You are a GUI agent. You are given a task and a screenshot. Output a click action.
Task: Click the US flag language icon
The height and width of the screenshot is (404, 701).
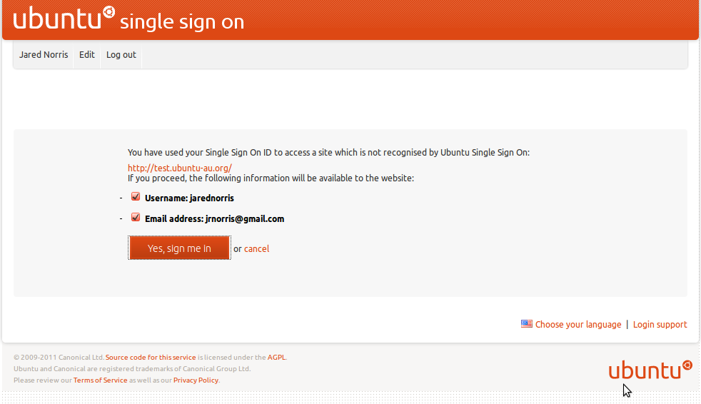click(527, 324)
